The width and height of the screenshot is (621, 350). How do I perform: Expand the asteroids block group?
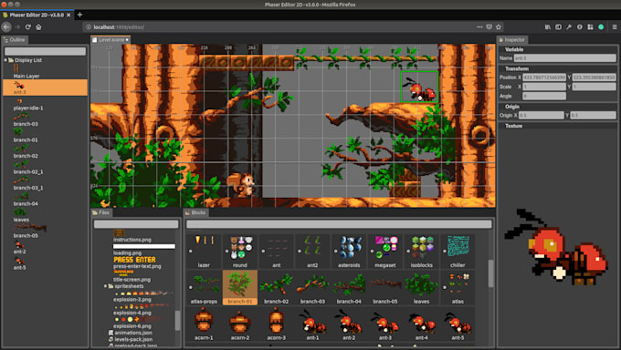[335, 252]
